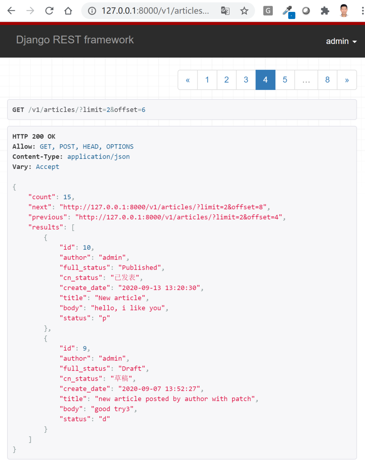This screenshot has height=464, width=365.
Task: Click the Dark Reader extension icon
Action: (x=306, y=10)
